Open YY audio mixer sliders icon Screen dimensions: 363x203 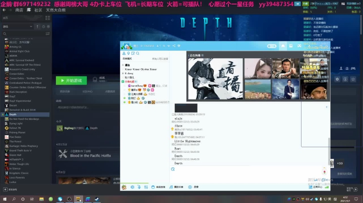(x=146, y=187)
